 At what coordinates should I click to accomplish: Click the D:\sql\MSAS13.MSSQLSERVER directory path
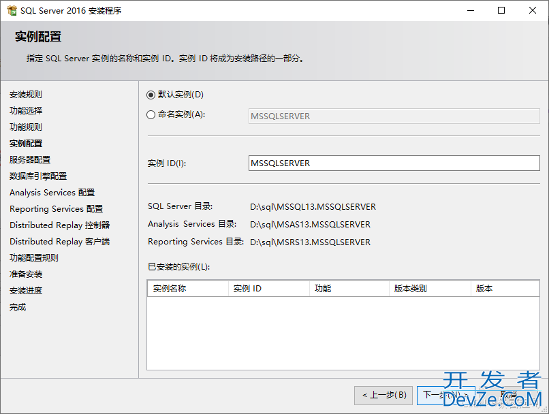tap(310, 224)
